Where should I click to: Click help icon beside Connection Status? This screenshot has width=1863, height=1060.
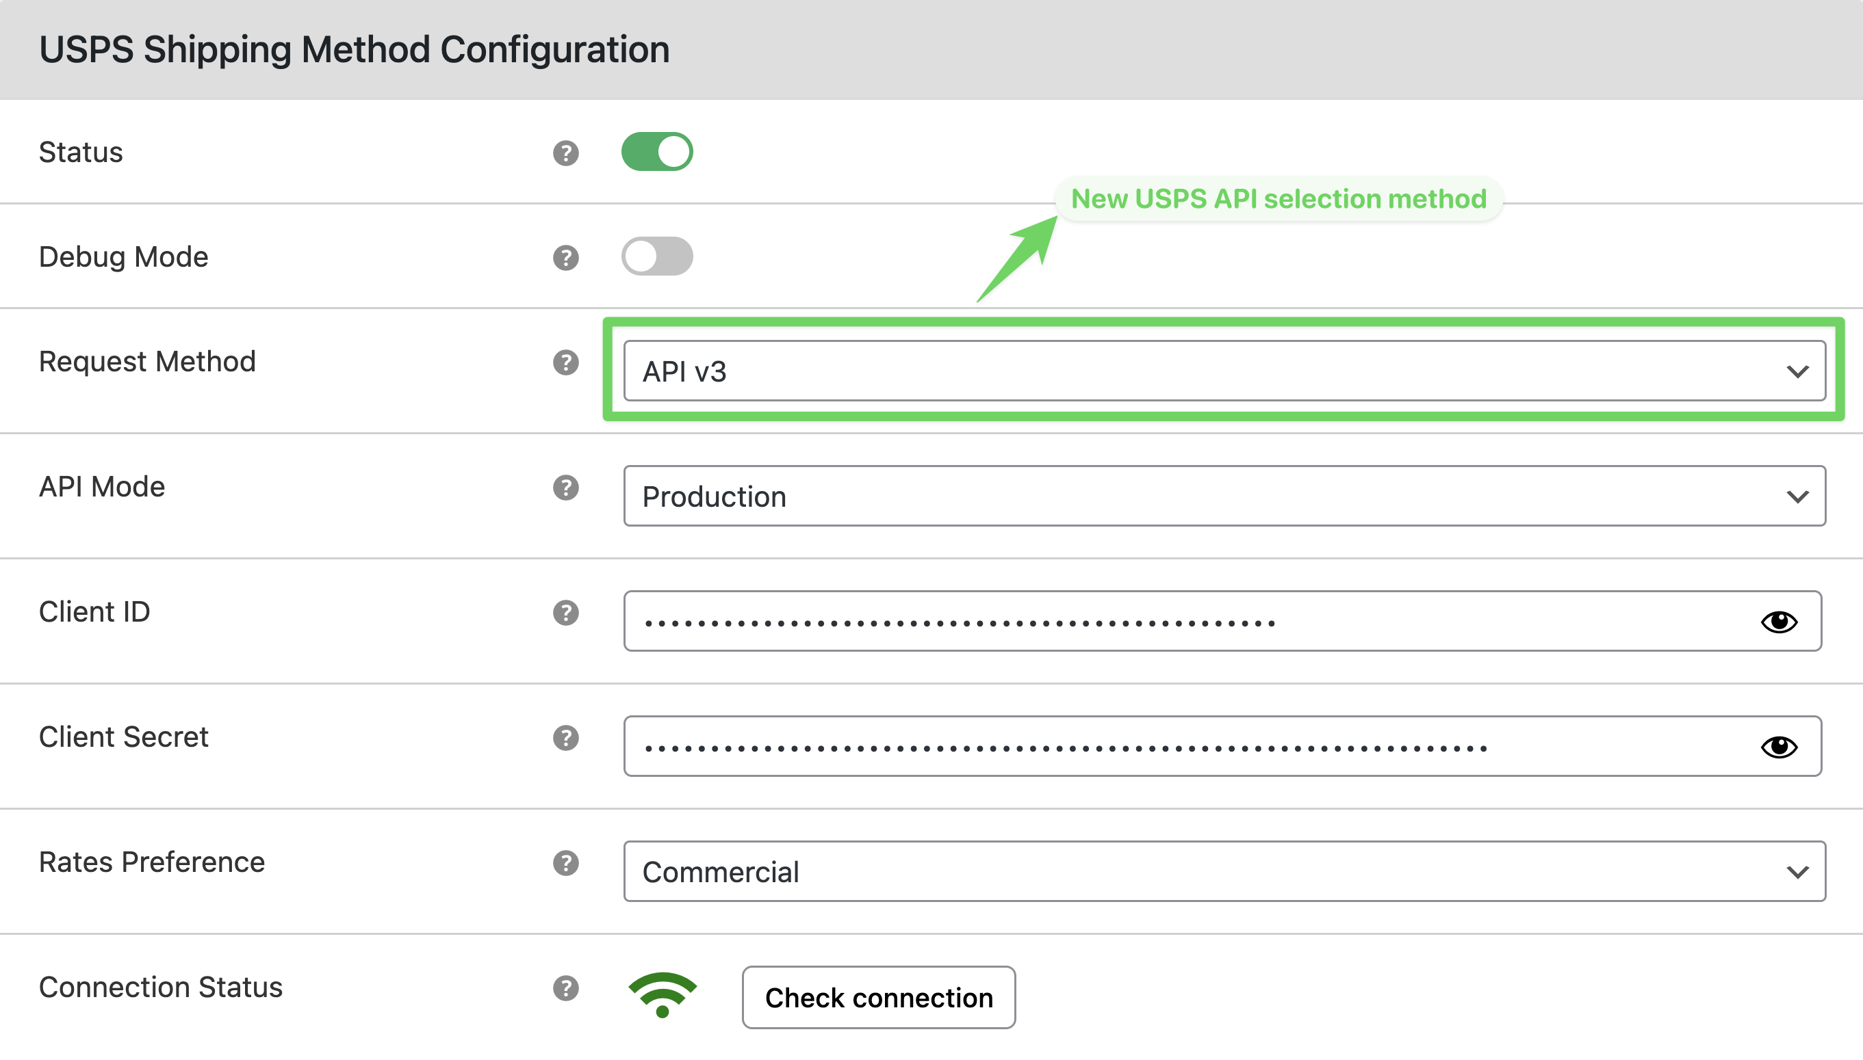[x=565, y=988]
